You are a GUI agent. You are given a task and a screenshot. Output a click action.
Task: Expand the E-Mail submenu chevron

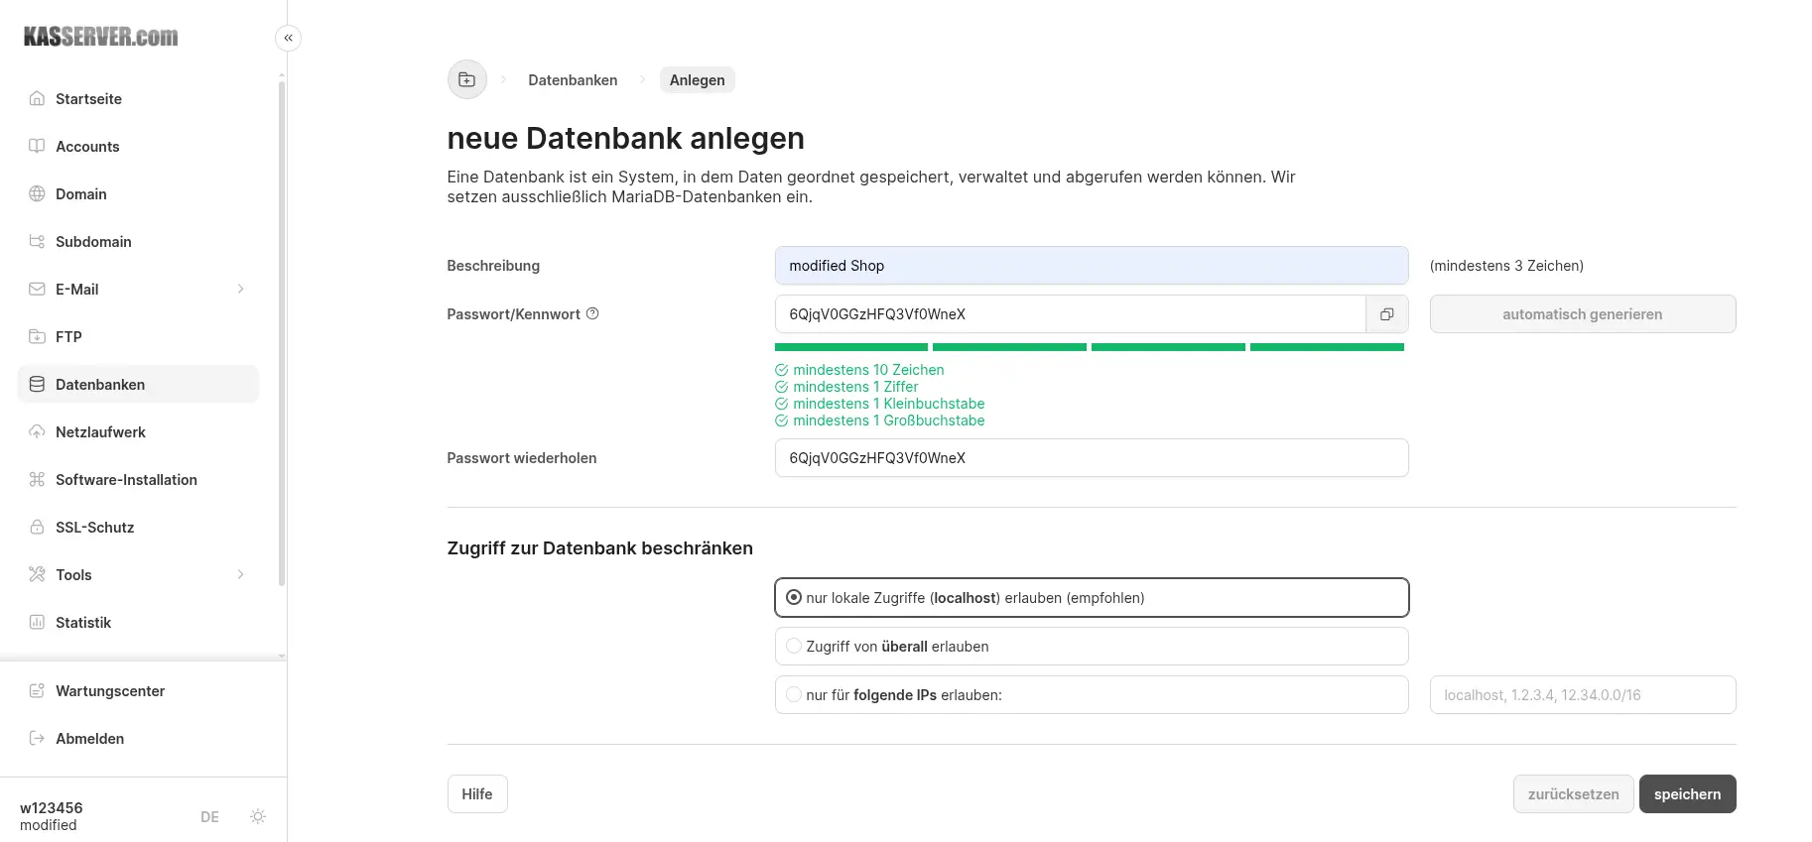tap(240, 290)
